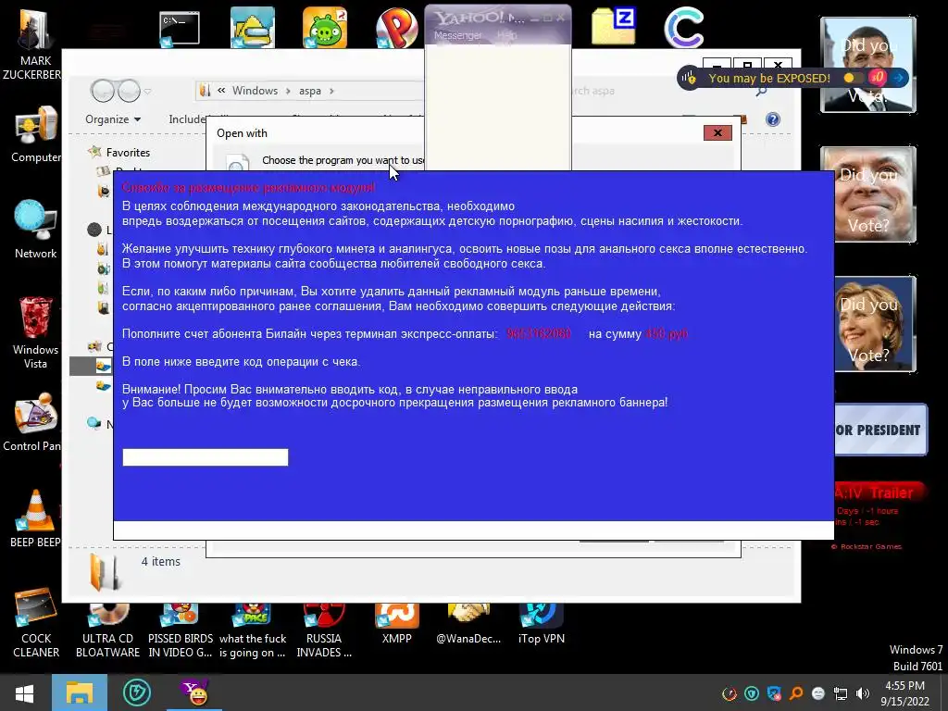948x711 pixels.
Task: Click the network tray icon
Action: 841,693
